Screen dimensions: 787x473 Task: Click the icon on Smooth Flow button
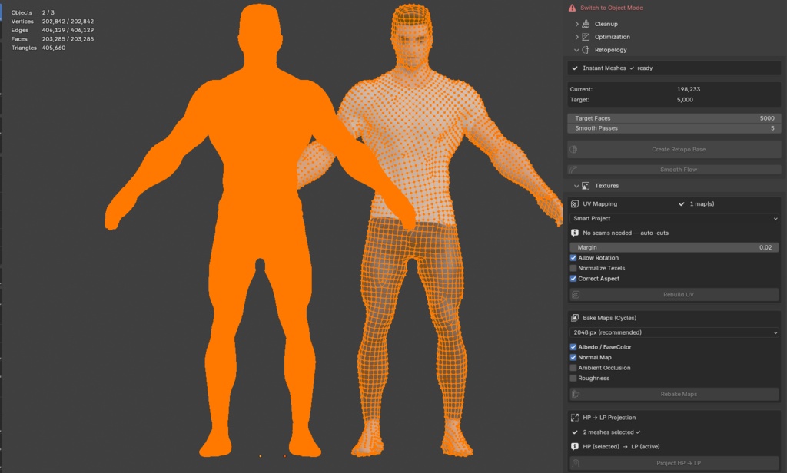573,170
